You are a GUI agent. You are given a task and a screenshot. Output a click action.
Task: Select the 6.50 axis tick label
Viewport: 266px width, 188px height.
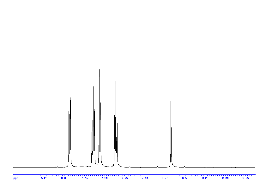185,178
